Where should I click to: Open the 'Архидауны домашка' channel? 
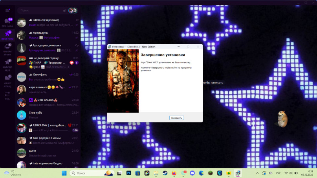[48, 48]
